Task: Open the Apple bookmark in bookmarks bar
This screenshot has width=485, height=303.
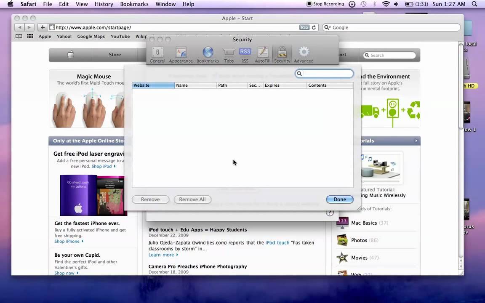Action: coord(45,36)
